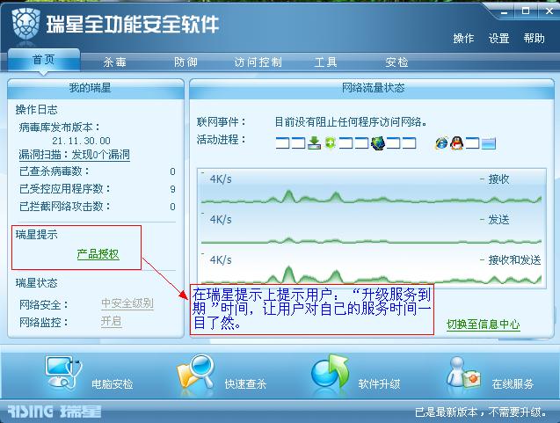The width and height of the screenshot is (560, 423).
Task: Click the 已是最新版本 status text
Action: 480,412
